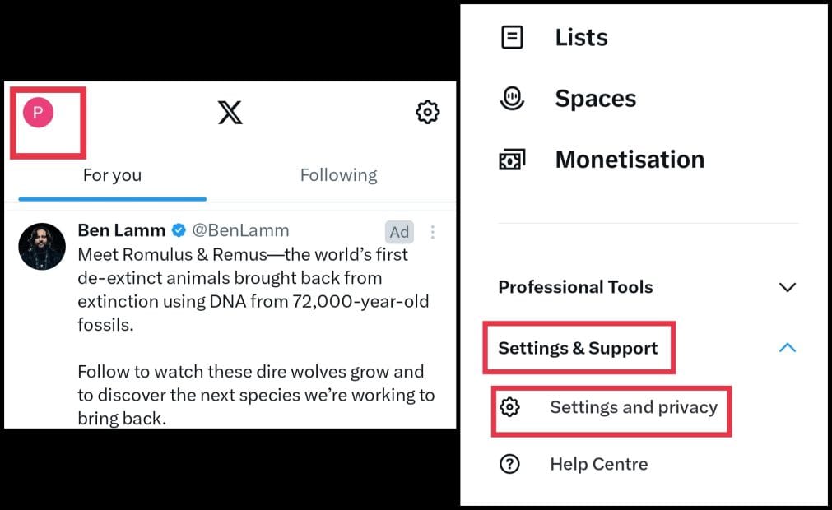The image size is (832, 510).
Task: Expand the Professional Tools chevron
Action: click(787, 287)
